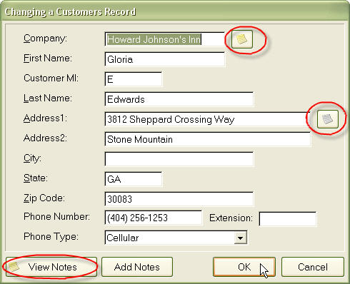Image resolution: width=350 pixels, height=284 pixels.
Task: Click the Changing a Customers Record title bar
Action: 175,11
